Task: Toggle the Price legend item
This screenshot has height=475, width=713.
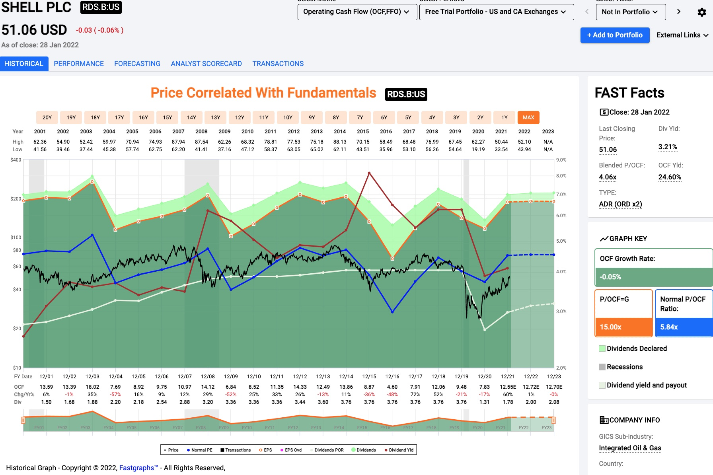Action: pyautogui.click(x=171, y=450)
